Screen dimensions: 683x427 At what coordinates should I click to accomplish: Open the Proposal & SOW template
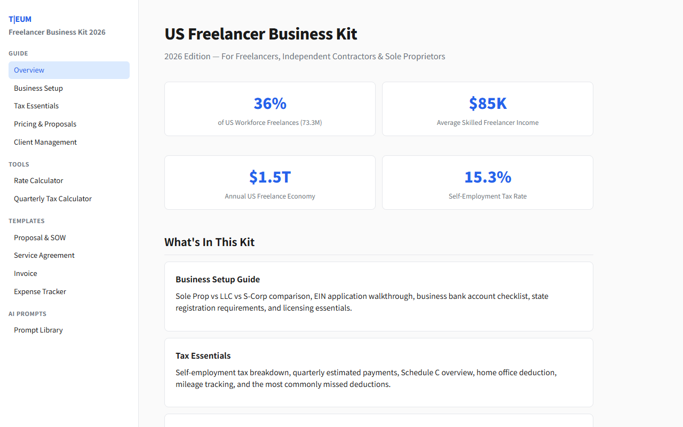[x=39, y=238]
